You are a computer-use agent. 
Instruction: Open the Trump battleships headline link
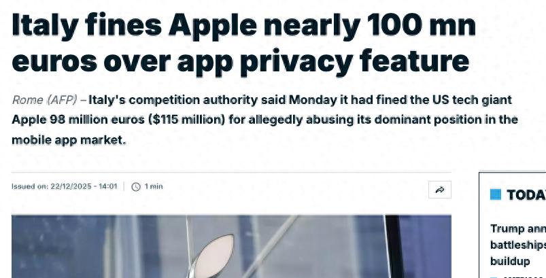click(517, 245)
